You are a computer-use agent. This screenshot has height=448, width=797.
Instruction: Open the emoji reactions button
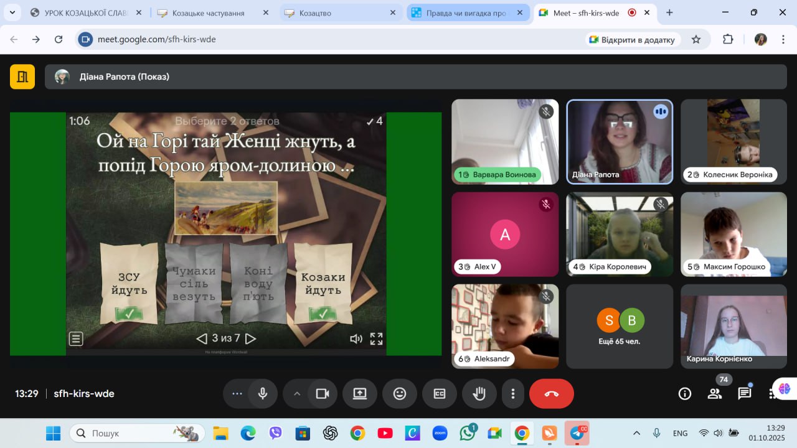399,394
